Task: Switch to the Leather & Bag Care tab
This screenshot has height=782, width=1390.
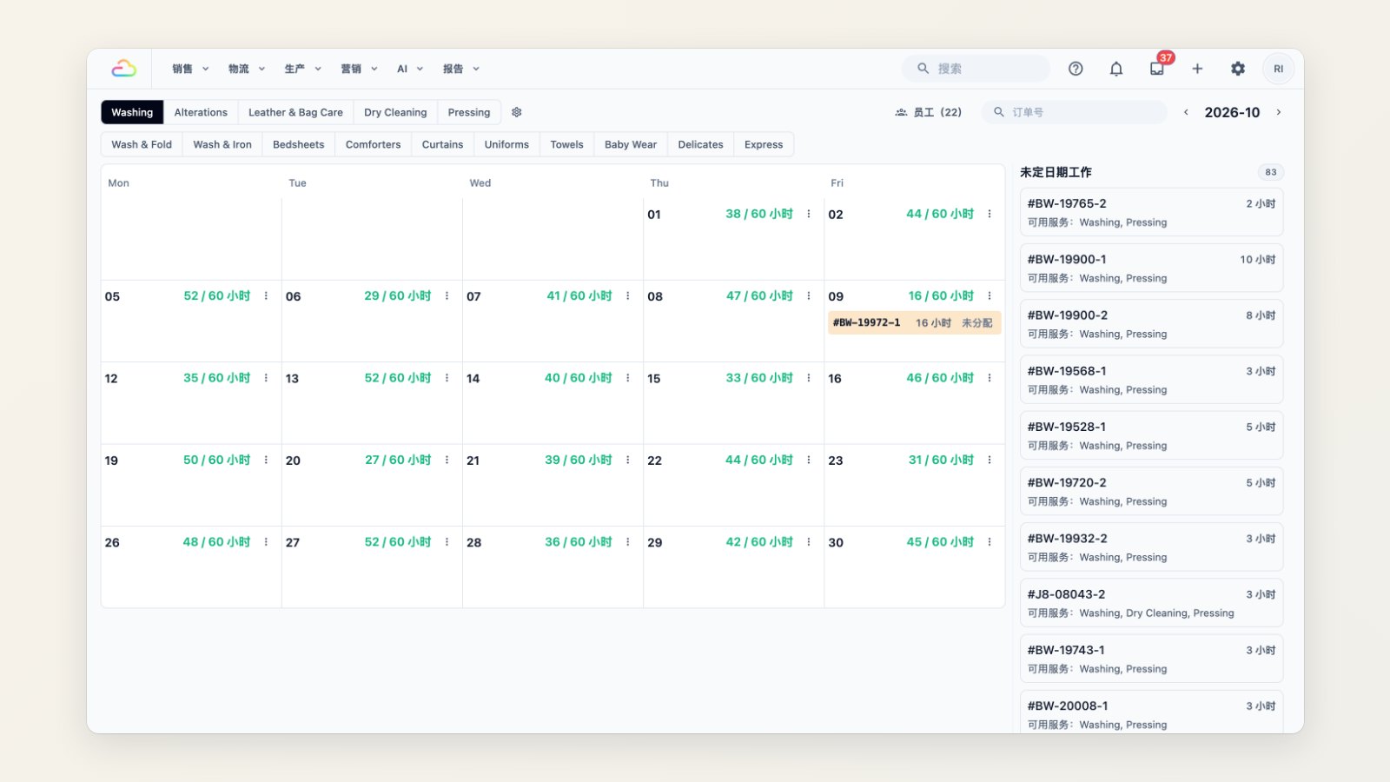Action: click(295, 112)
